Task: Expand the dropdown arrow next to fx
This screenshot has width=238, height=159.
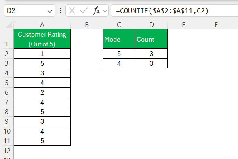Action: [x=105, y=11]
